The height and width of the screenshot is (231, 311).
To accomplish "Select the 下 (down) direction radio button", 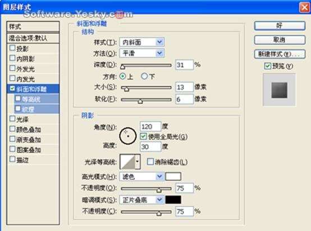I will [x=144, y=76].
